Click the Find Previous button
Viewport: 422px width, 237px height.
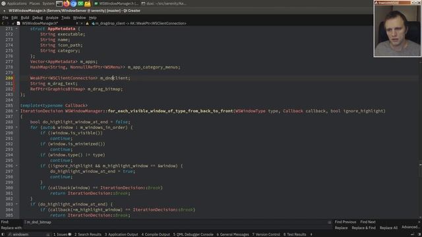(x=346, y=222)
